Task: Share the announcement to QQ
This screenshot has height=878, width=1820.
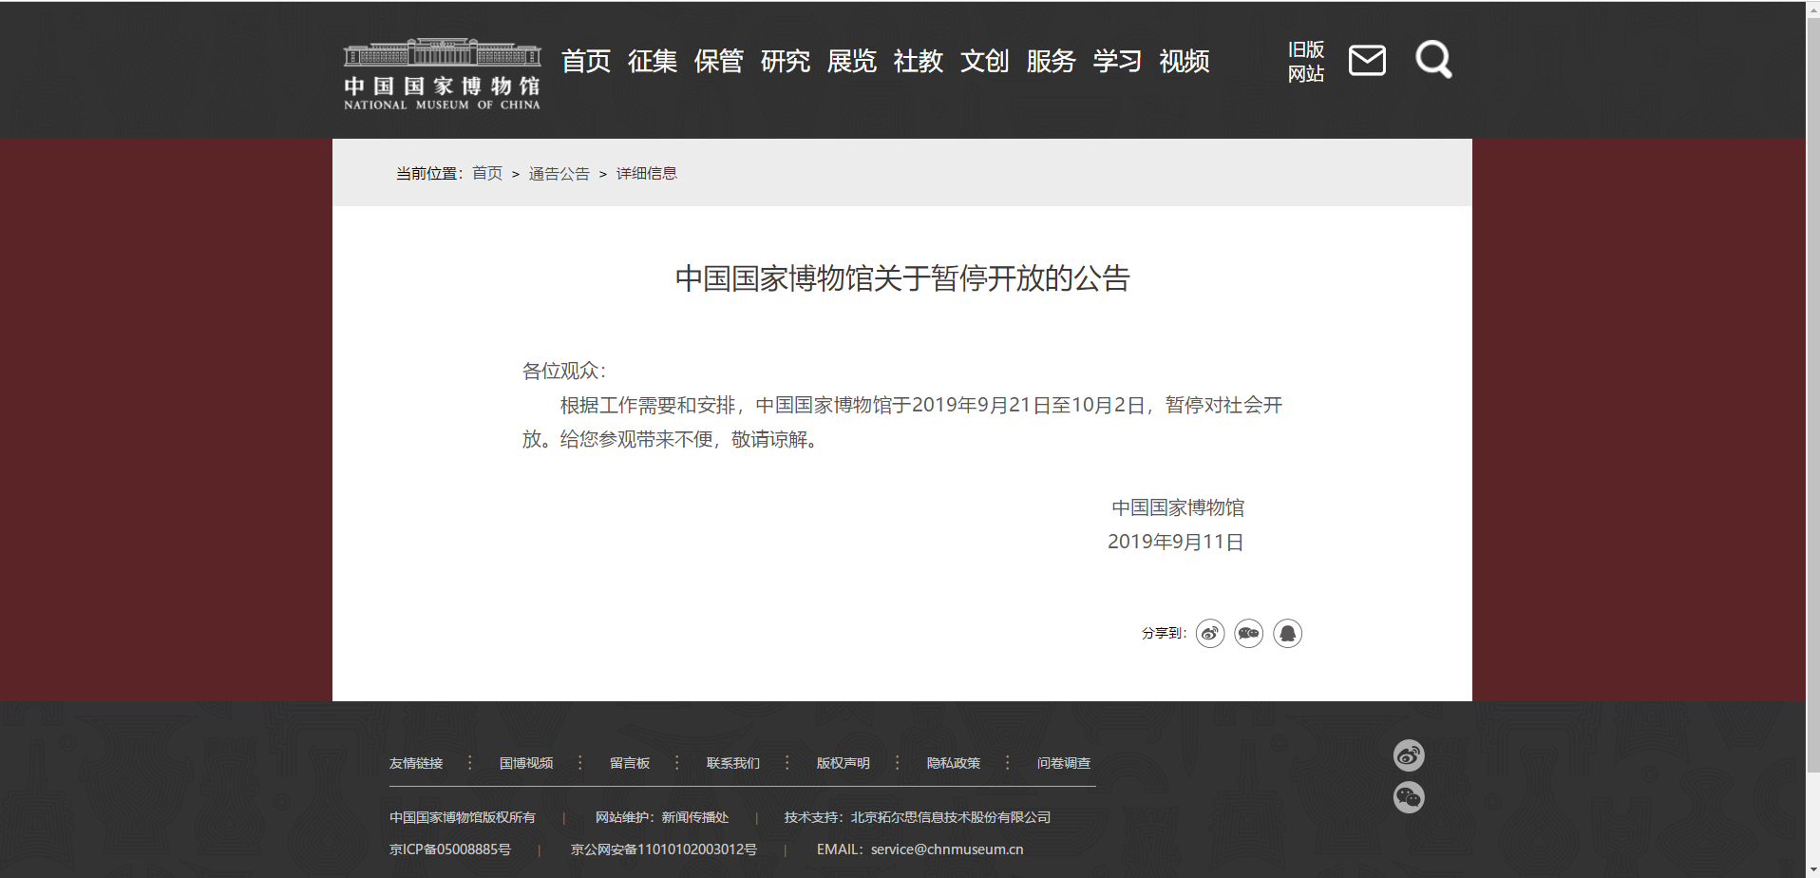Action: [x=1287, y=634]
